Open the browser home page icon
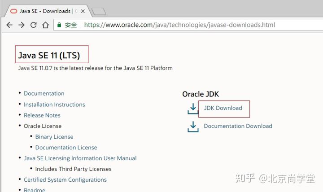 pos(45,25)
